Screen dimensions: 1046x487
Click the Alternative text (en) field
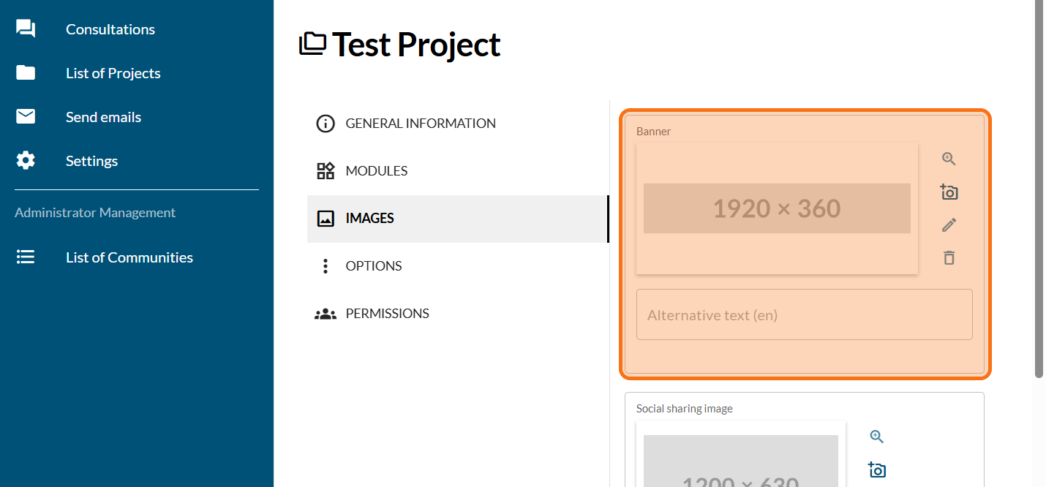[804, 315]
